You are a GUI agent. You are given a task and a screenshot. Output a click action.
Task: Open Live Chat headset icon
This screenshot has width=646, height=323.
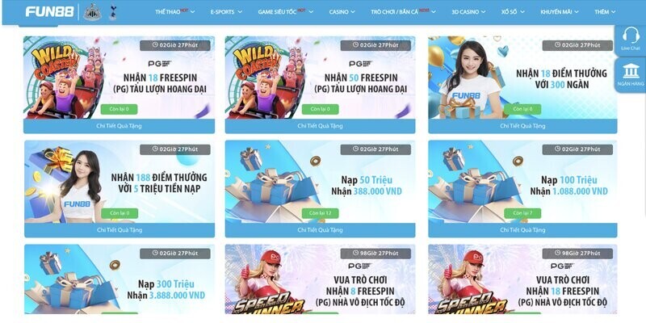[x=631, y=35]
